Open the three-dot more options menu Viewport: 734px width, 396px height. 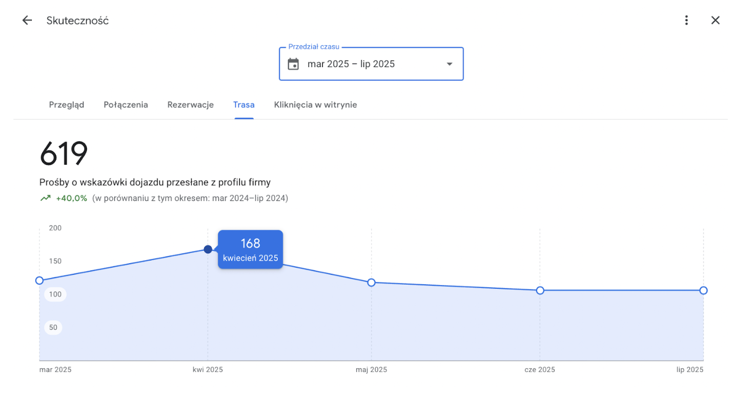tap(686, 21)
